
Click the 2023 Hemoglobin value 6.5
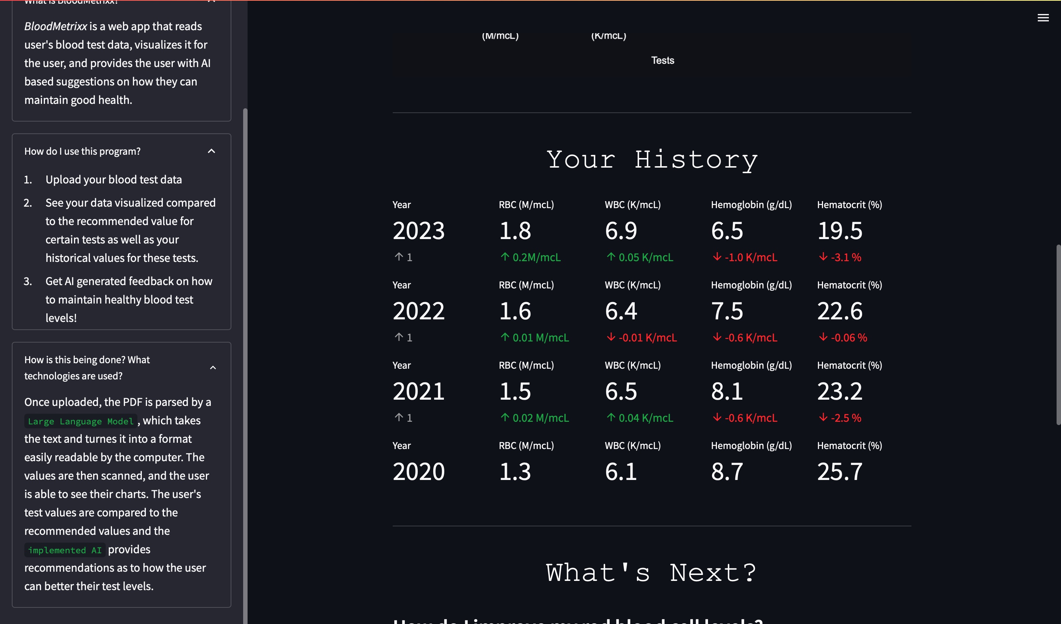click(x=727, y=231)
